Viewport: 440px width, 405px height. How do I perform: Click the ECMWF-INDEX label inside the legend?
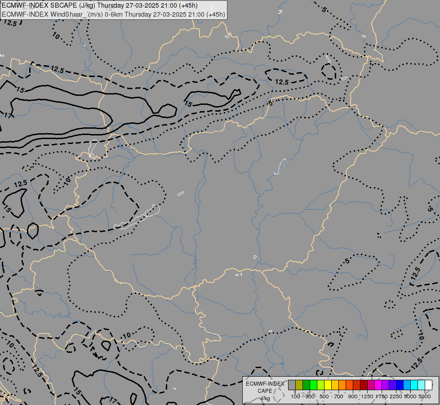[x=265, y=384]
